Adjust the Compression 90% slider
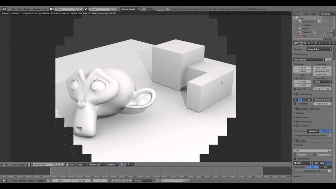The width and height of the screenshot is (336, 189). click(312, 171)
